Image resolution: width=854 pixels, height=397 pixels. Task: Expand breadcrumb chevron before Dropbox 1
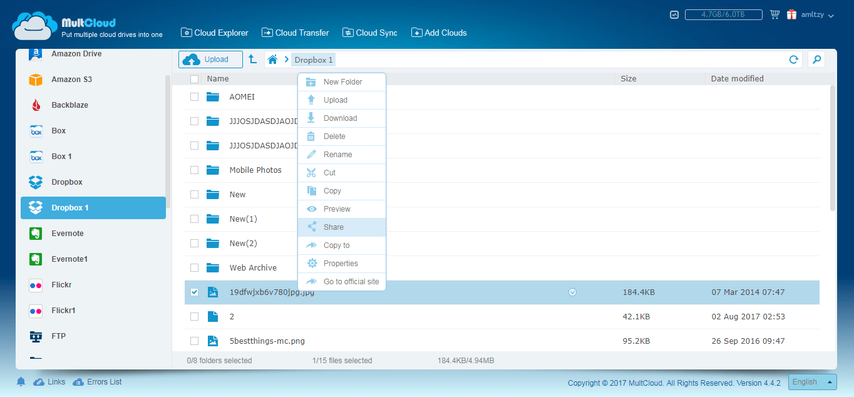pos(287,59)
